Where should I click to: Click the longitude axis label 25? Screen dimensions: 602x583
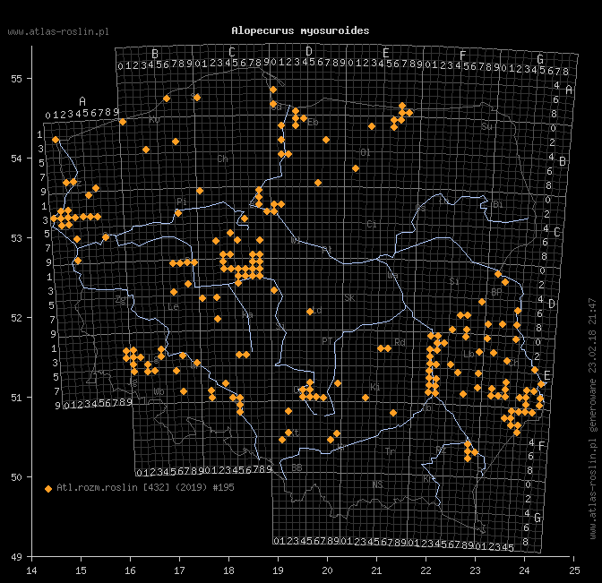pyautogui.click(x=574, y=570)
